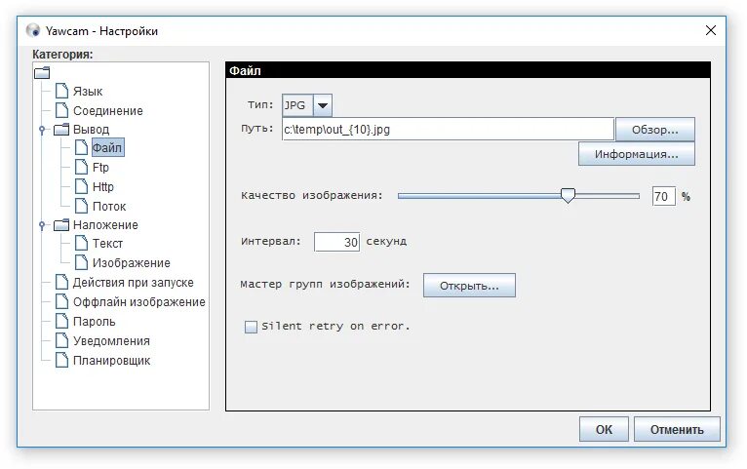This screenshot has height=469, width=747.
Task: Open the Ftp output settings
Action: [100, 167]
